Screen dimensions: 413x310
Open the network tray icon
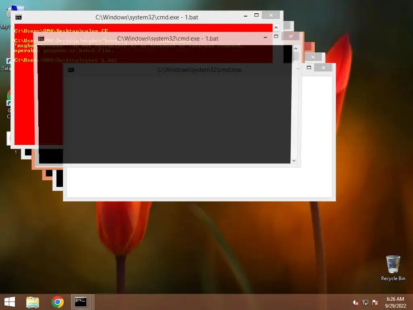click(x=365, y=302)
